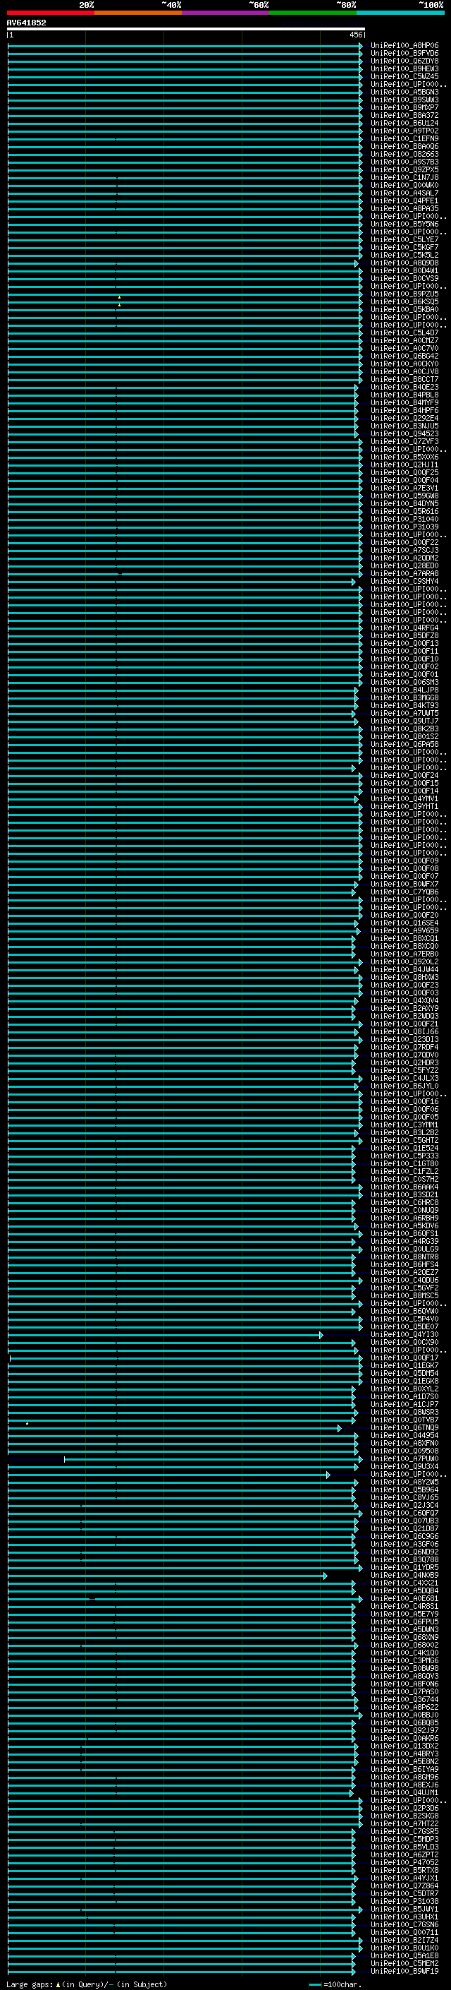Click the end position label 456

(355, 35)
